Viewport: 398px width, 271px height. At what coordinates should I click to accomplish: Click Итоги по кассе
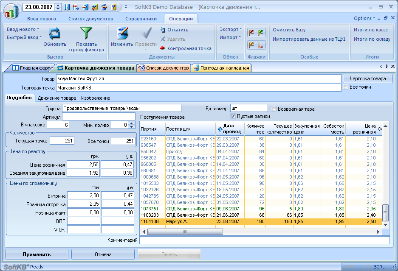(371, 30)
